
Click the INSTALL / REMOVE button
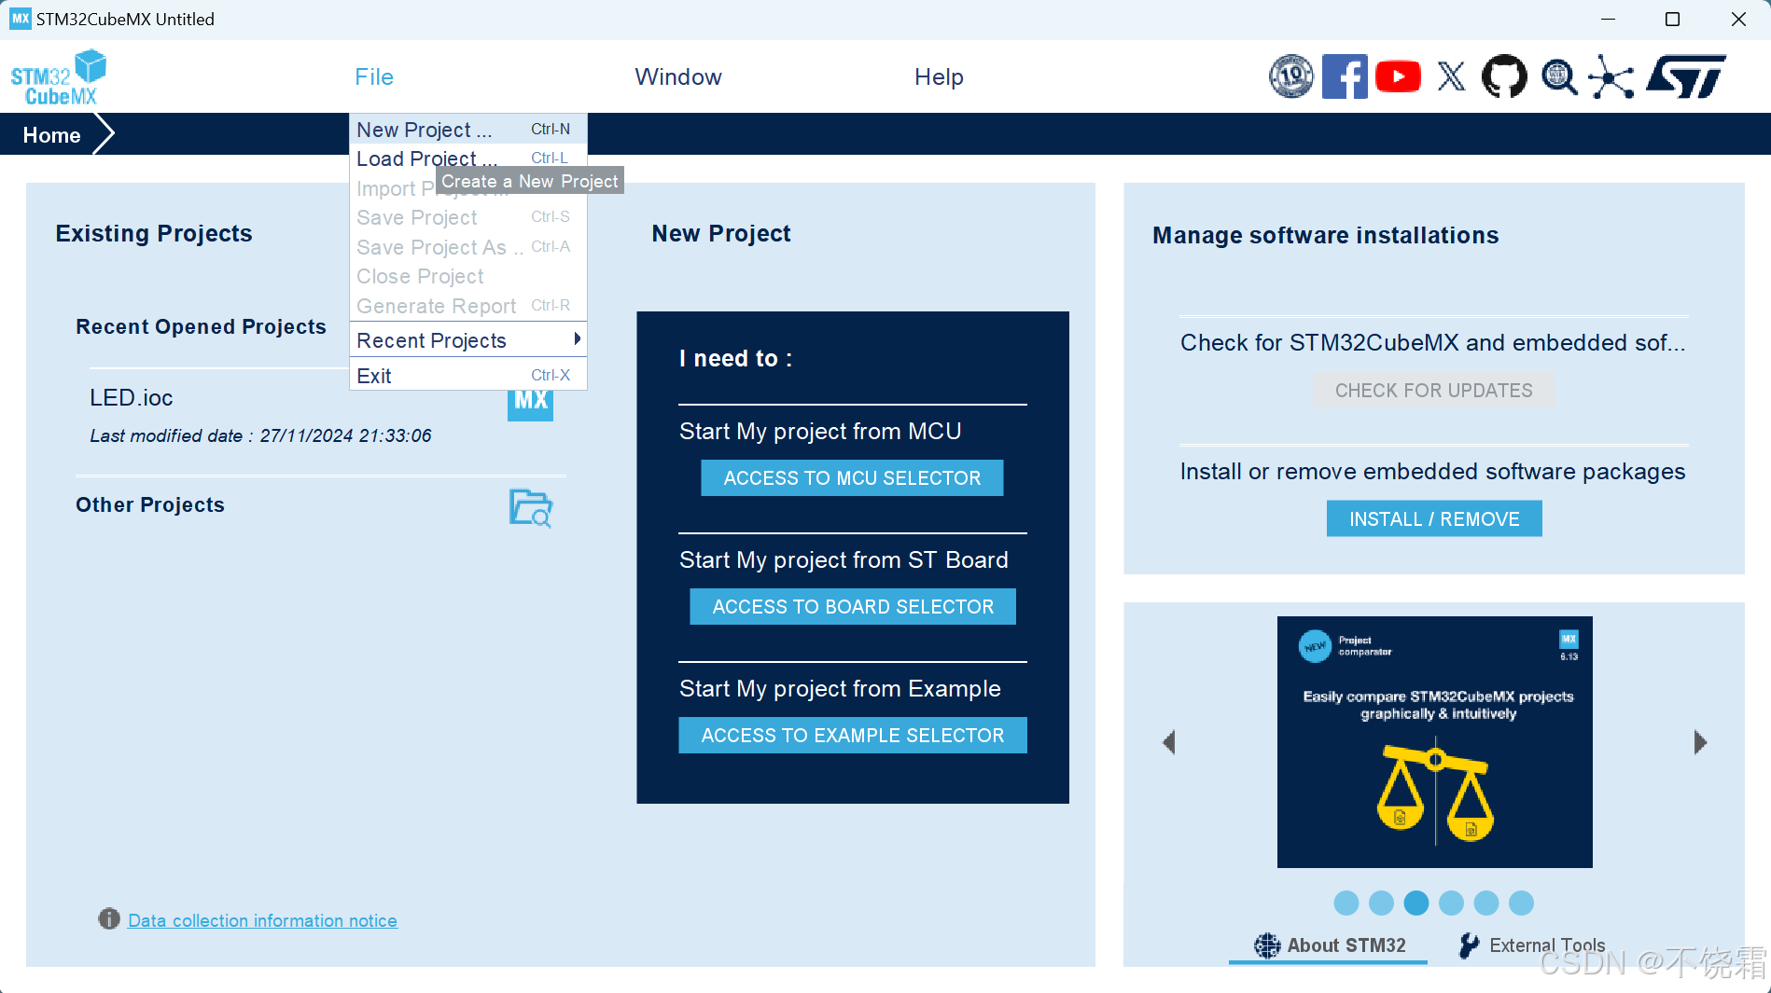coord(1434,518)
